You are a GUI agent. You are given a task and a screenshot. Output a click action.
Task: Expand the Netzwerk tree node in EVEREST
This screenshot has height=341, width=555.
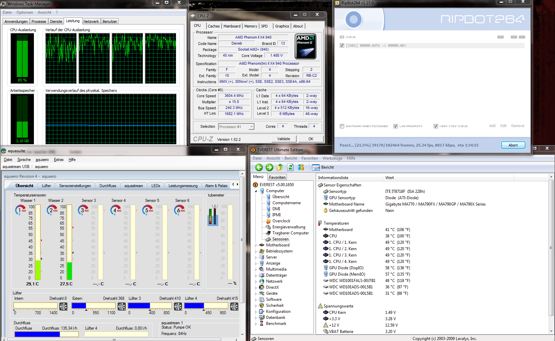pyautogui.click(x=256, y=282)
